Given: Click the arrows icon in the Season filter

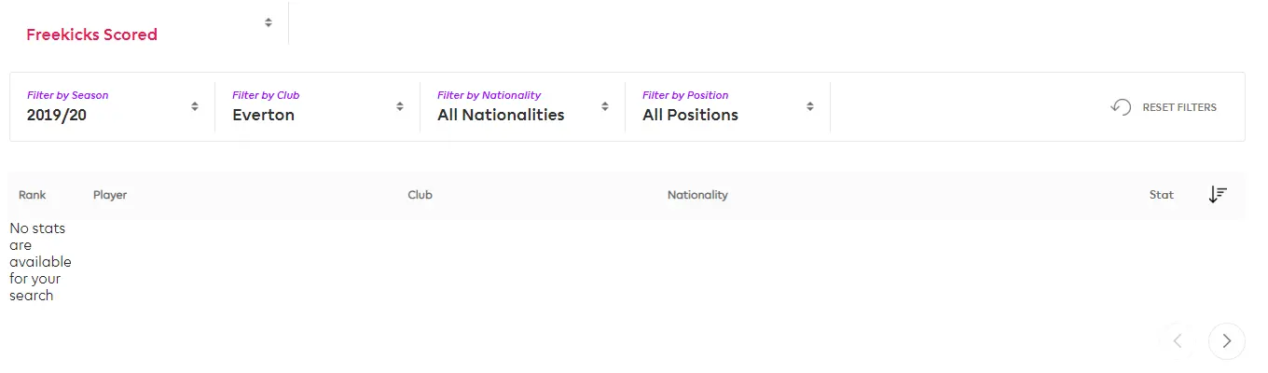Looking at the screenshot, I should click(x=195, y=106).
